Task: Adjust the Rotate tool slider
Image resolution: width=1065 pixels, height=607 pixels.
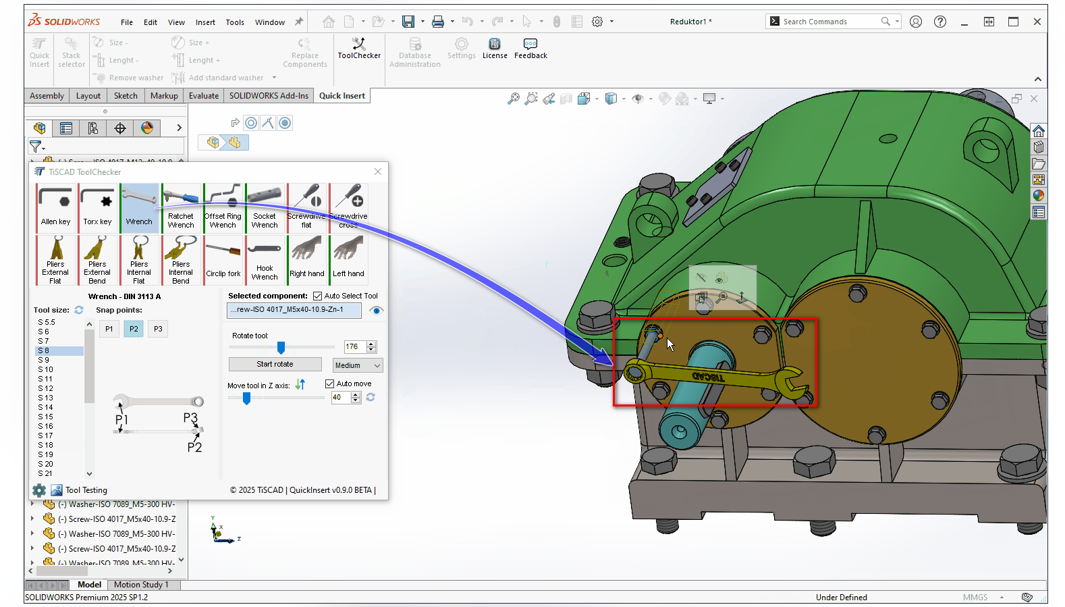Action: click(x=281, y=347)
